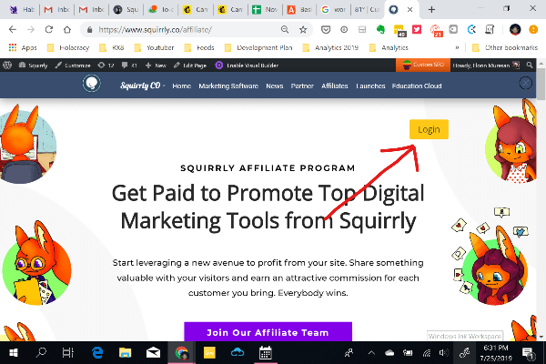Image resolution: width=546 pixels, height=364 pixels.
Task: Open Customize in the WordPress admin bar
Action: (x=73, y=66)
